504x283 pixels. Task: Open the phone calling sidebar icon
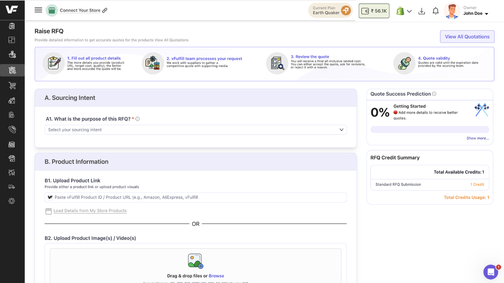12,129
